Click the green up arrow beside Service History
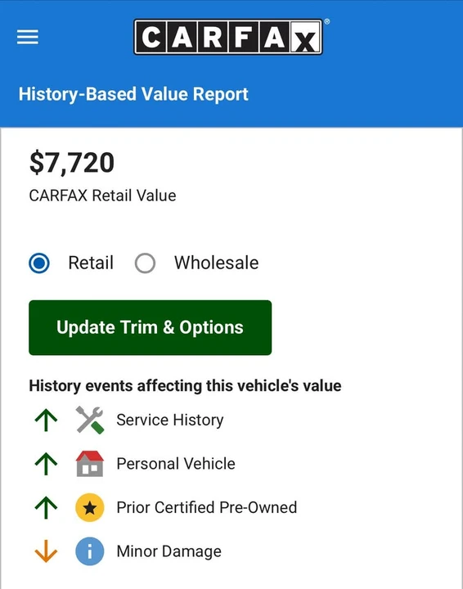The width and height of the screenshot is (463, 589). (x=46, y=420)
